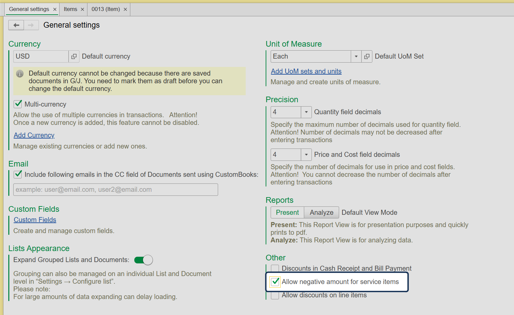Open the Default UoM Set record icon
The image size is (514, 315).
pos(367,57)
